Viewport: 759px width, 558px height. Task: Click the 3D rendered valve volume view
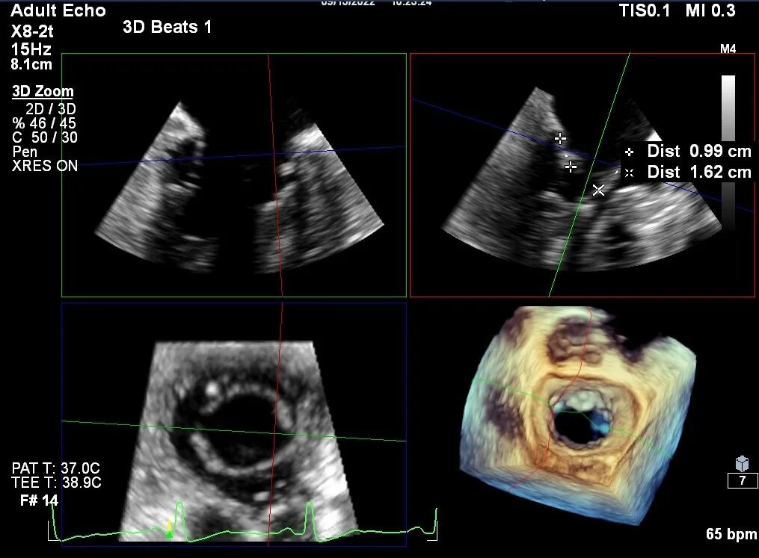(579, 416)
